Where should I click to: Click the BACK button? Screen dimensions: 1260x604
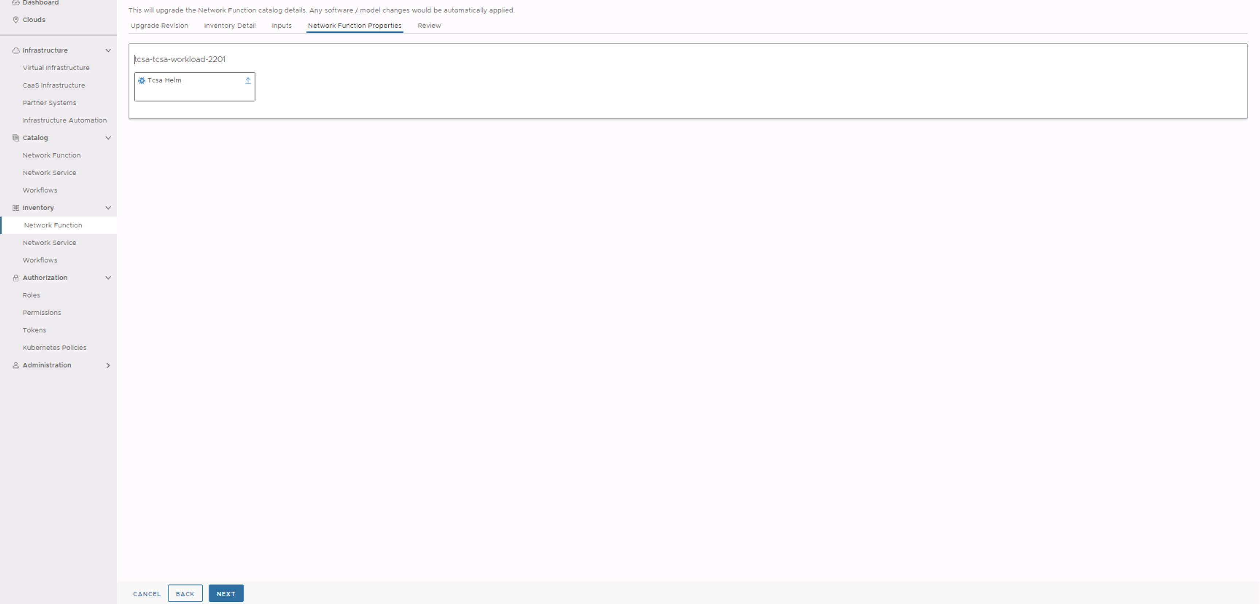pos(185,594)
